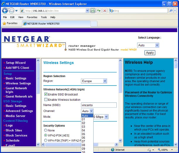
Task: Toggle Enable Wireless Isolation checkbox
Action: 46,100
